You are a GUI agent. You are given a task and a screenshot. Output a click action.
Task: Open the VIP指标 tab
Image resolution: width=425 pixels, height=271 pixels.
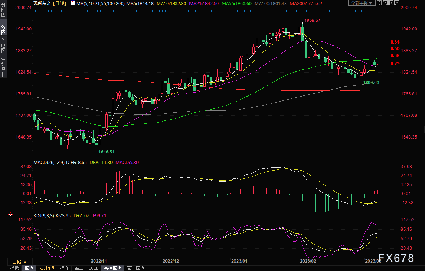click(46, 268)
